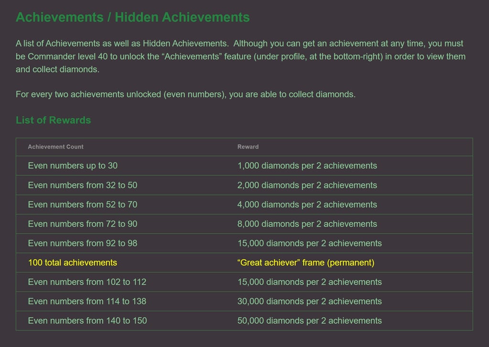The height and width of the screenshot is (347, 489).
Task: Click the 15,000 diamonds reward in the 102 to 112 row
Action: (309, 282)
